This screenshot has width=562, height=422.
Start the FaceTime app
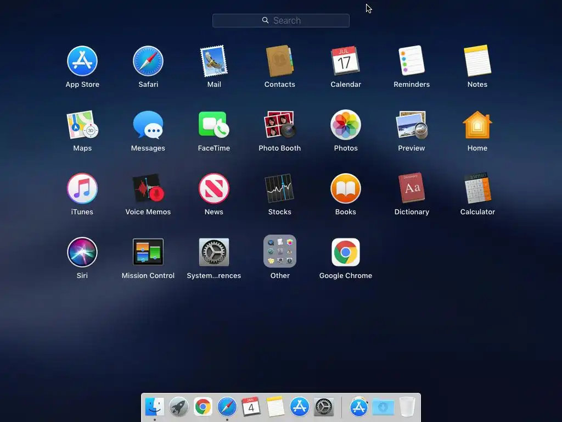pyautogui.click(x=214, y=125)
